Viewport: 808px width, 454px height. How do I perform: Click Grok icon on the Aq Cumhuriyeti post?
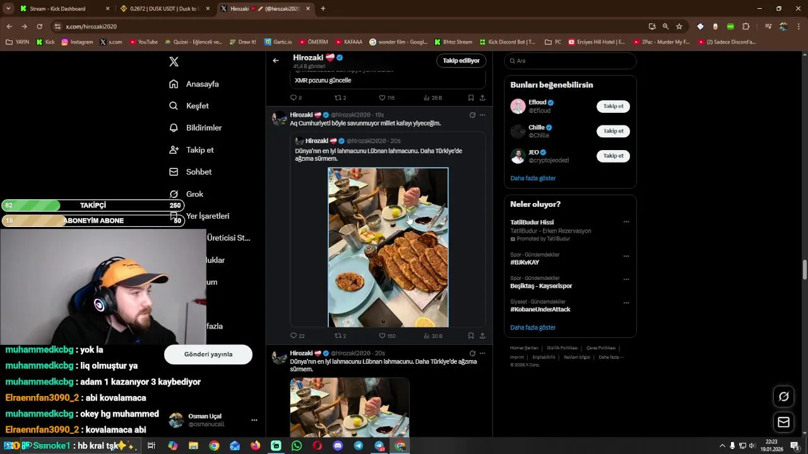click(472, 115)
